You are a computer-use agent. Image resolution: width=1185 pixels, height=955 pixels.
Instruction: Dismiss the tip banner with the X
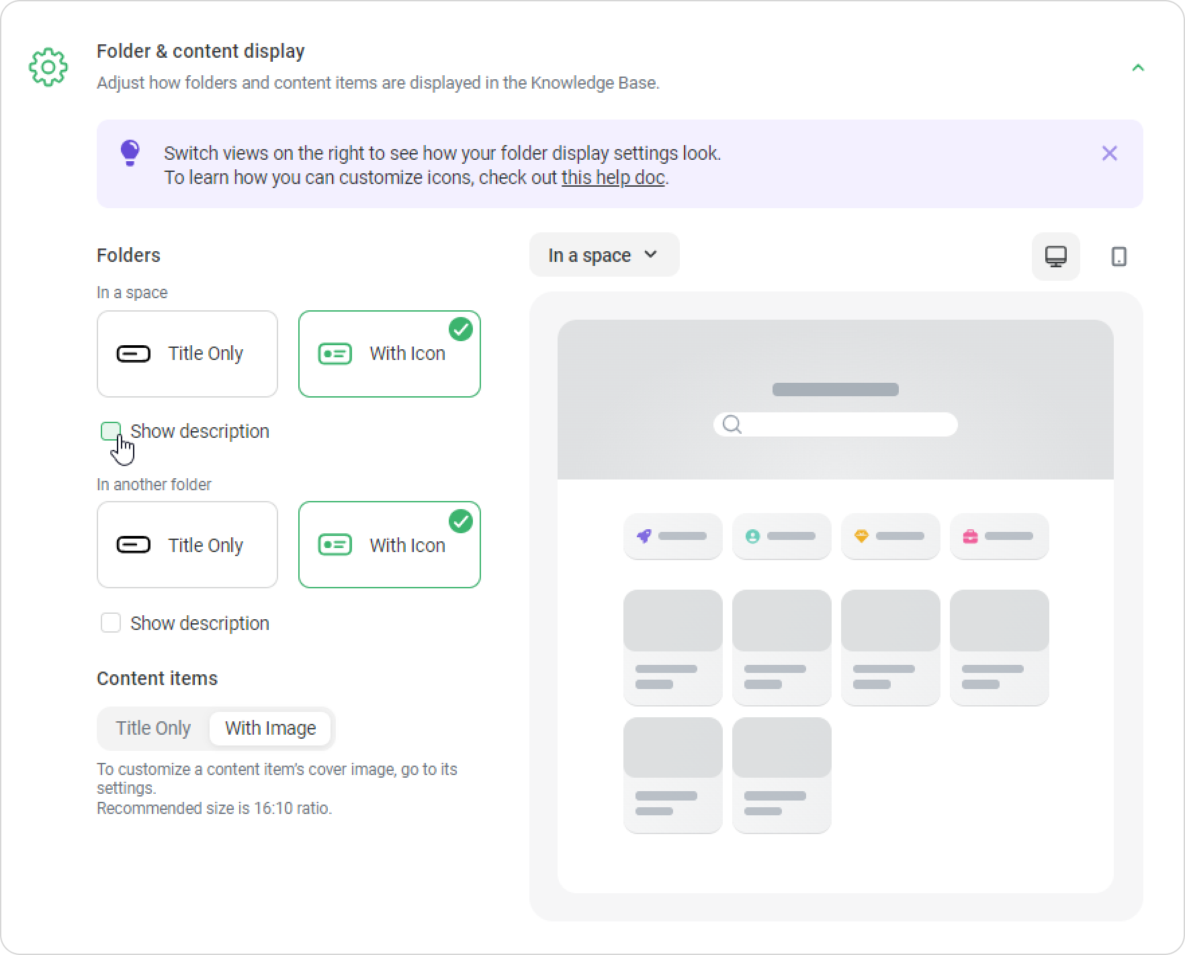1110,153
